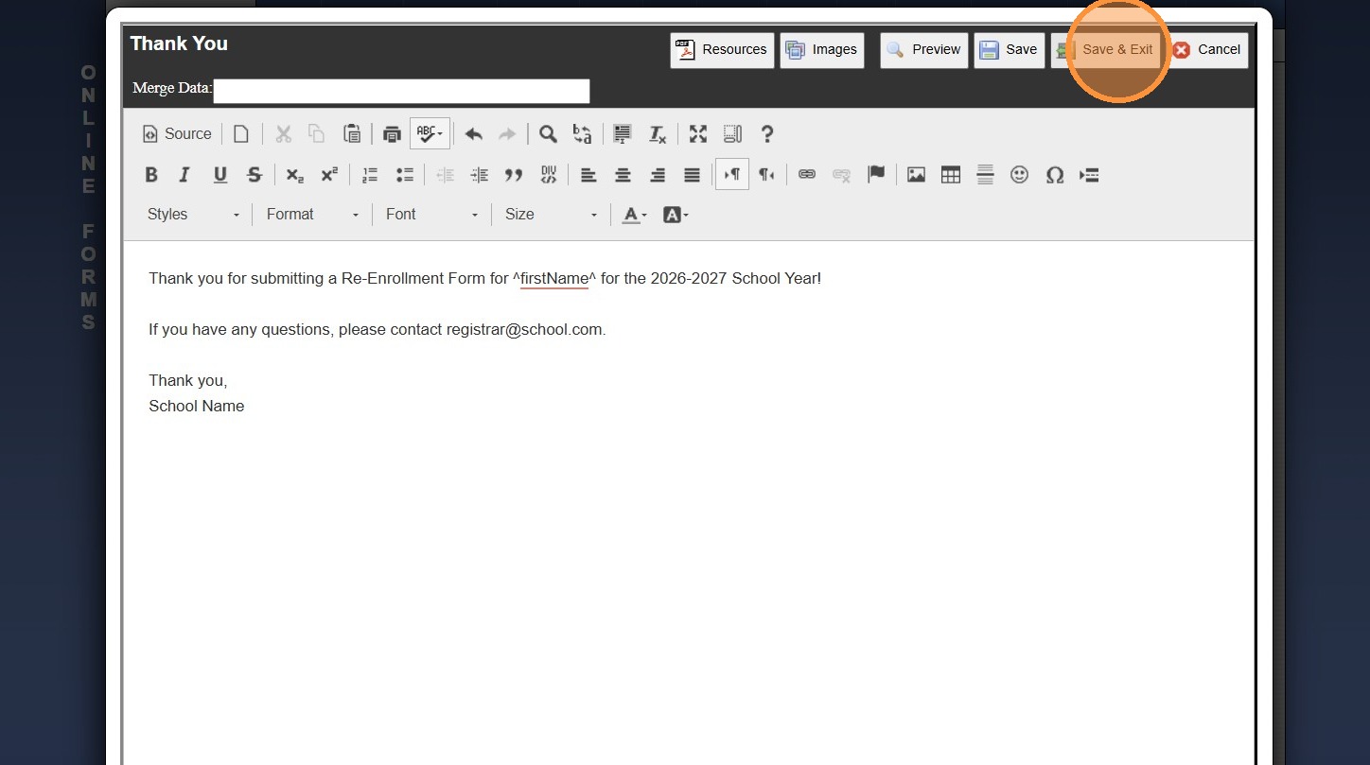Toggle italic formatting

[184, 175]
